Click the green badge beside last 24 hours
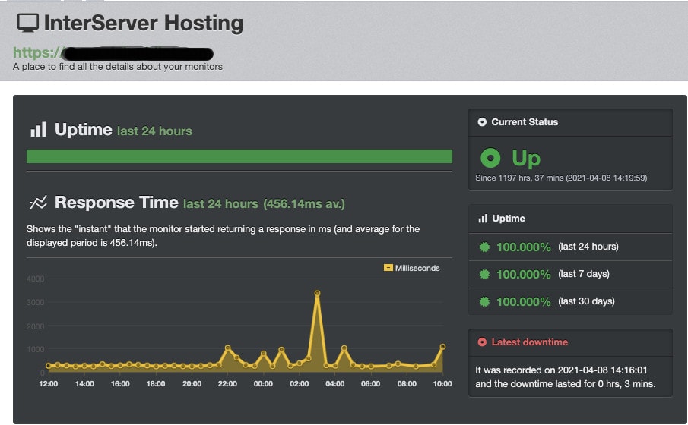Screen dimensions: 688x425 (484, 247)
